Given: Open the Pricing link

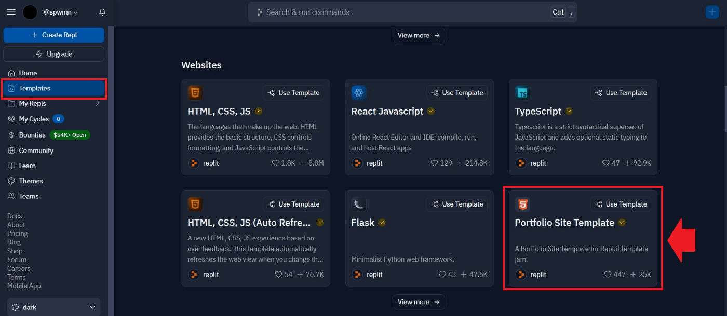Looking at the screenshot, I should point(18,233).
